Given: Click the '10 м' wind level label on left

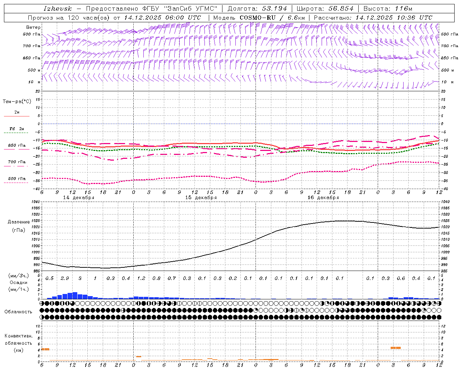Looking at the screenshot, I should pyautogui.click(x=34, y=82).
